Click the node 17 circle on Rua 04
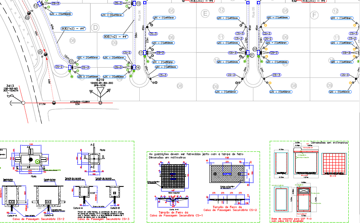Screen dimensions: 360x223 [x=140, y=53]
